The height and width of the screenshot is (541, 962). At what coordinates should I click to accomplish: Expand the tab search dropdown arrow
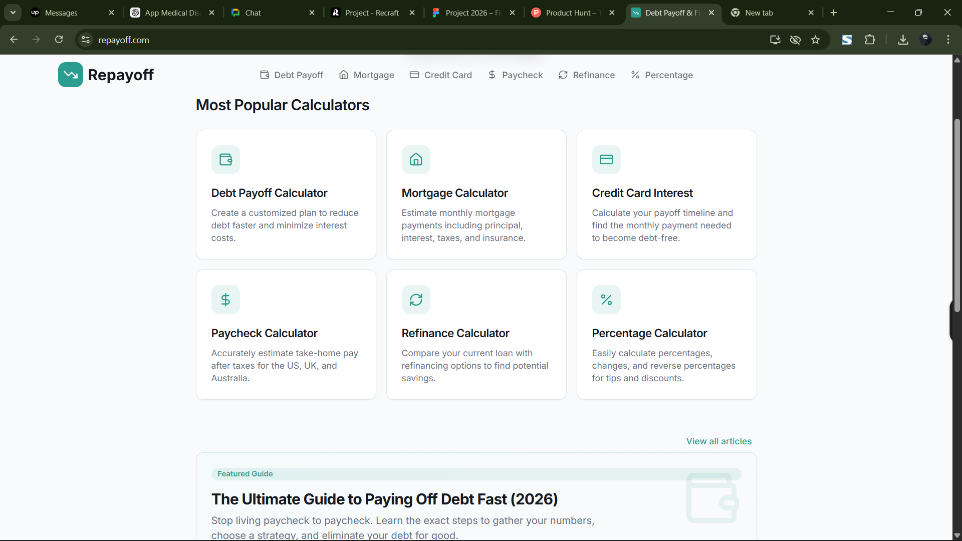(13, 13)
